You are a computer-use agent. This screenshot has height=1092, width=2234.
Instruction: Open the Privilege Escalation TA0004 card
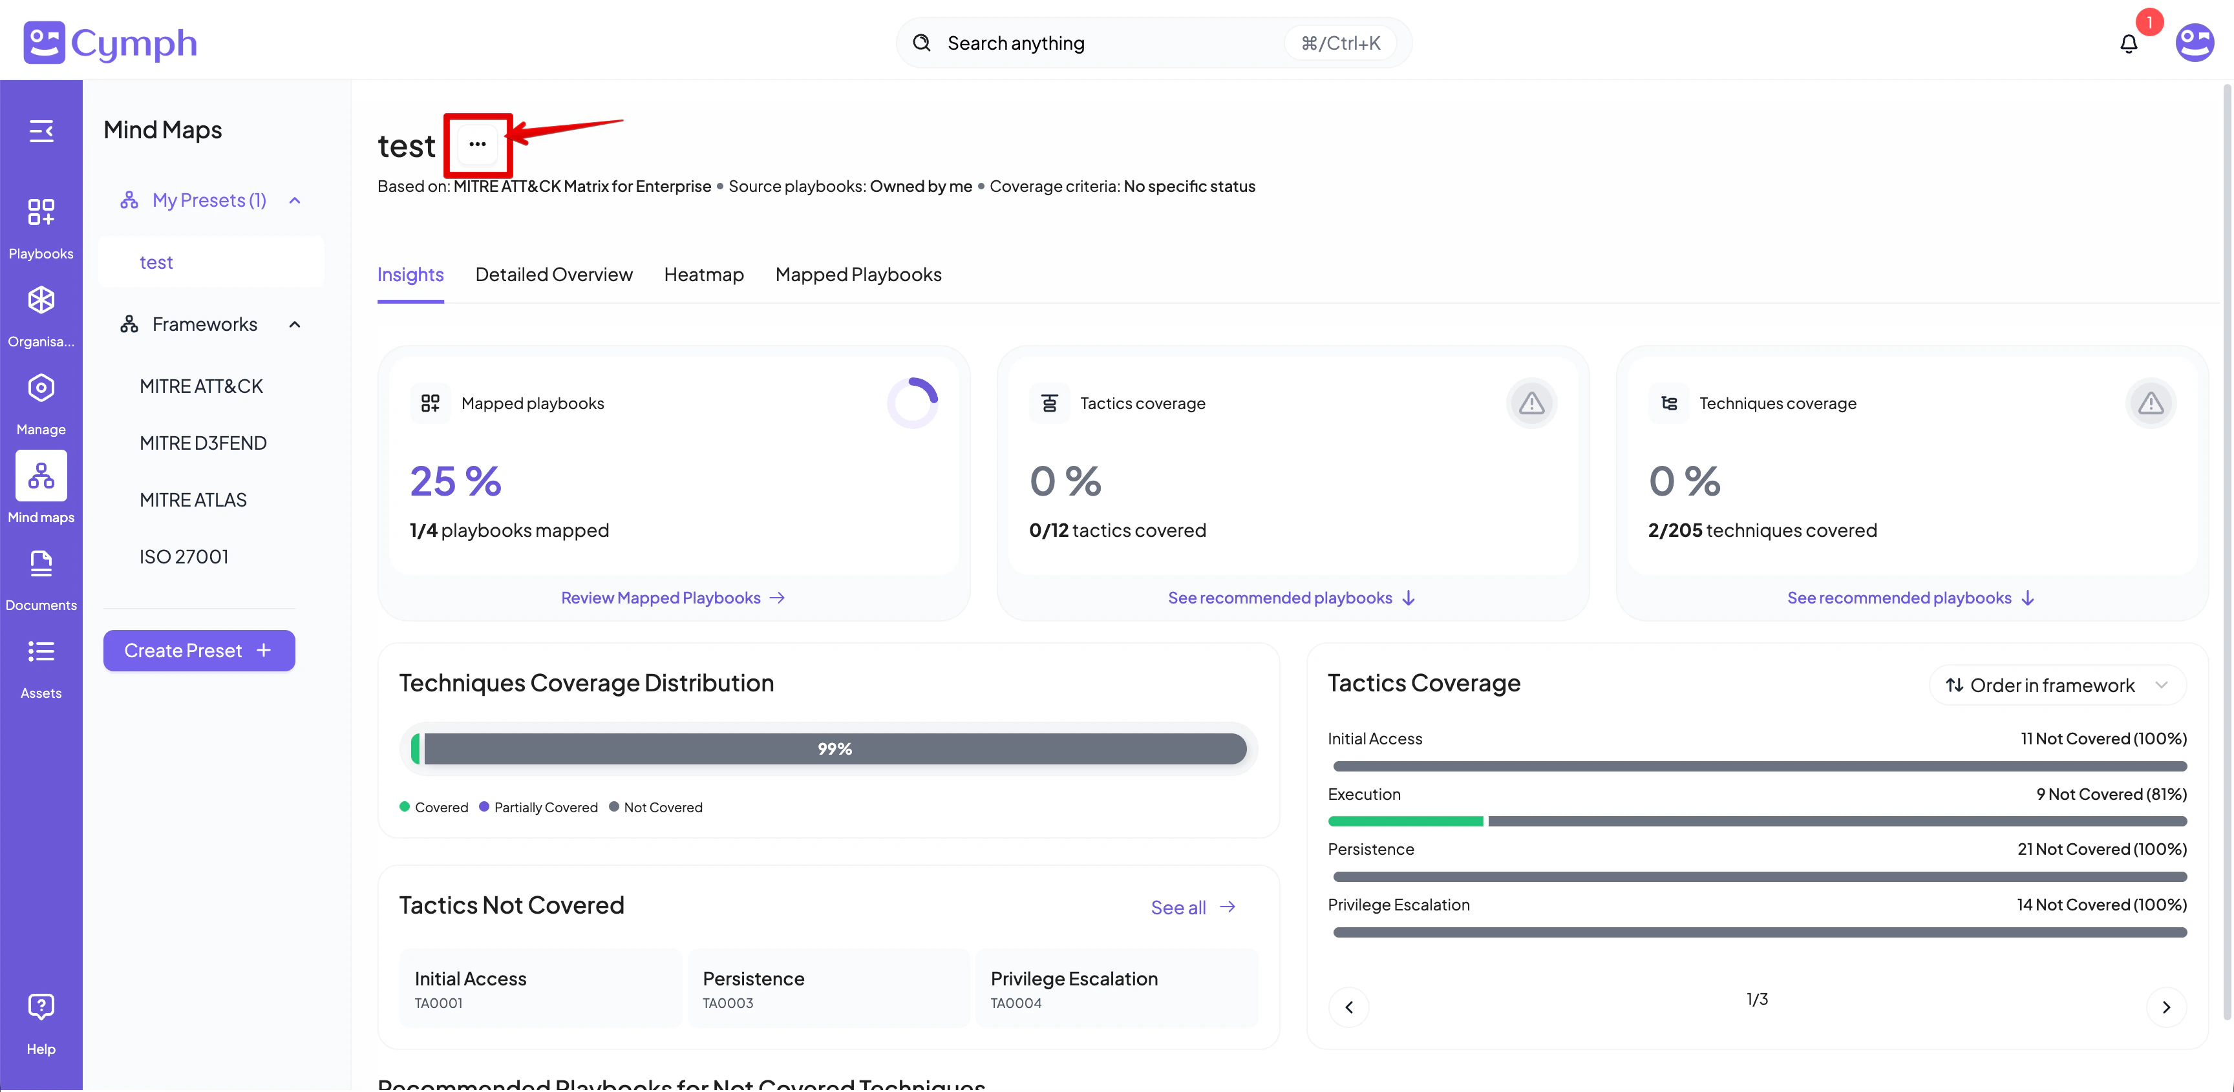pos(1117,989)
